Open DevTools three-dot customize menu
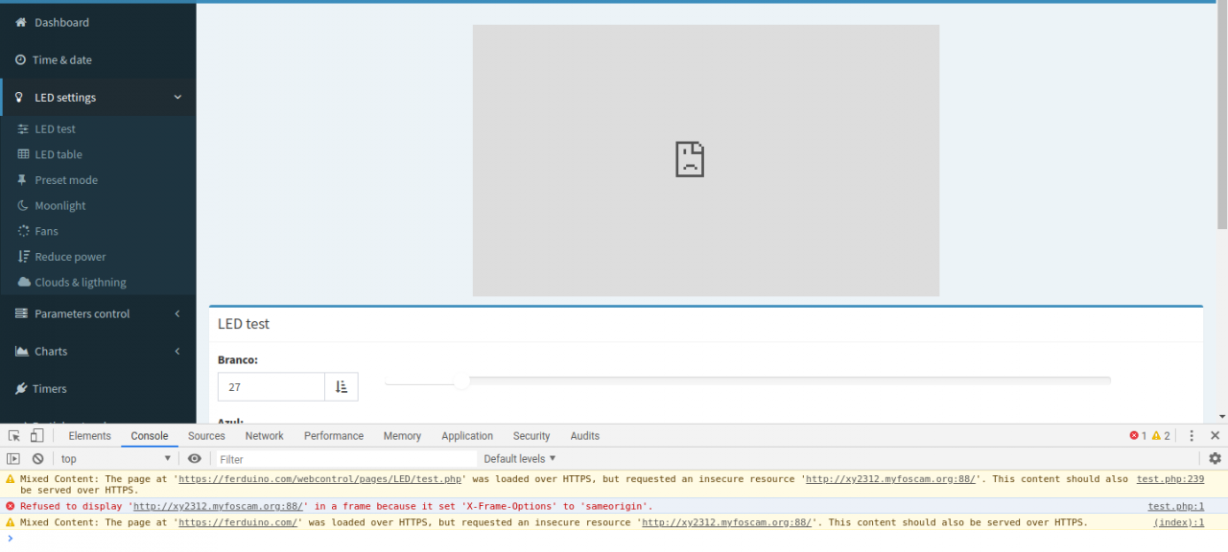The width and height of the screenshot is (1228, 552). 1192,436
